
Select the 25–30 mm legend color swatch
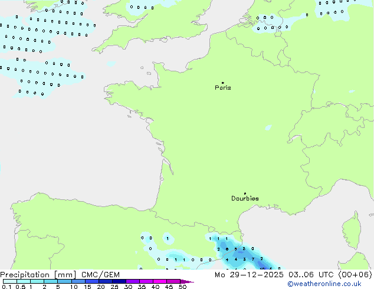tap(119, 281)
